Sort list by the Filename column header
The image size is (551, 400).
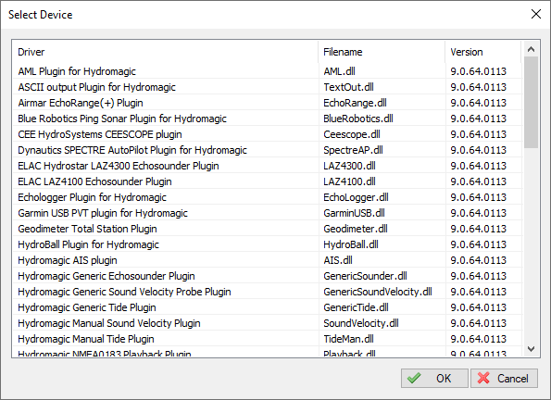382,52
